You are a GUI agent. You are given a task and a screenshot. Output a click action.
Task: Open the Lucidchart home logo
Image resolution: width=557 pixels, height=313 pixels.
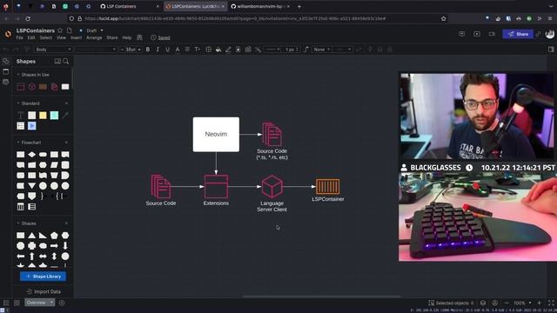click(8, 34)
